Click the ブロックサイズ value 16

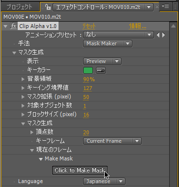click(x=86, y=115)
